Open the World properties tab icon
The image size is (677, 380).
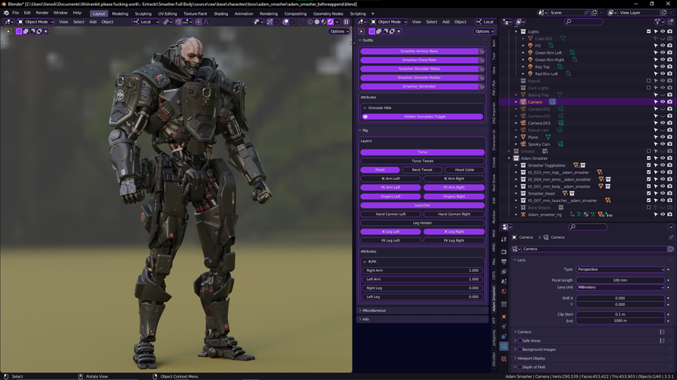[504, 291]
